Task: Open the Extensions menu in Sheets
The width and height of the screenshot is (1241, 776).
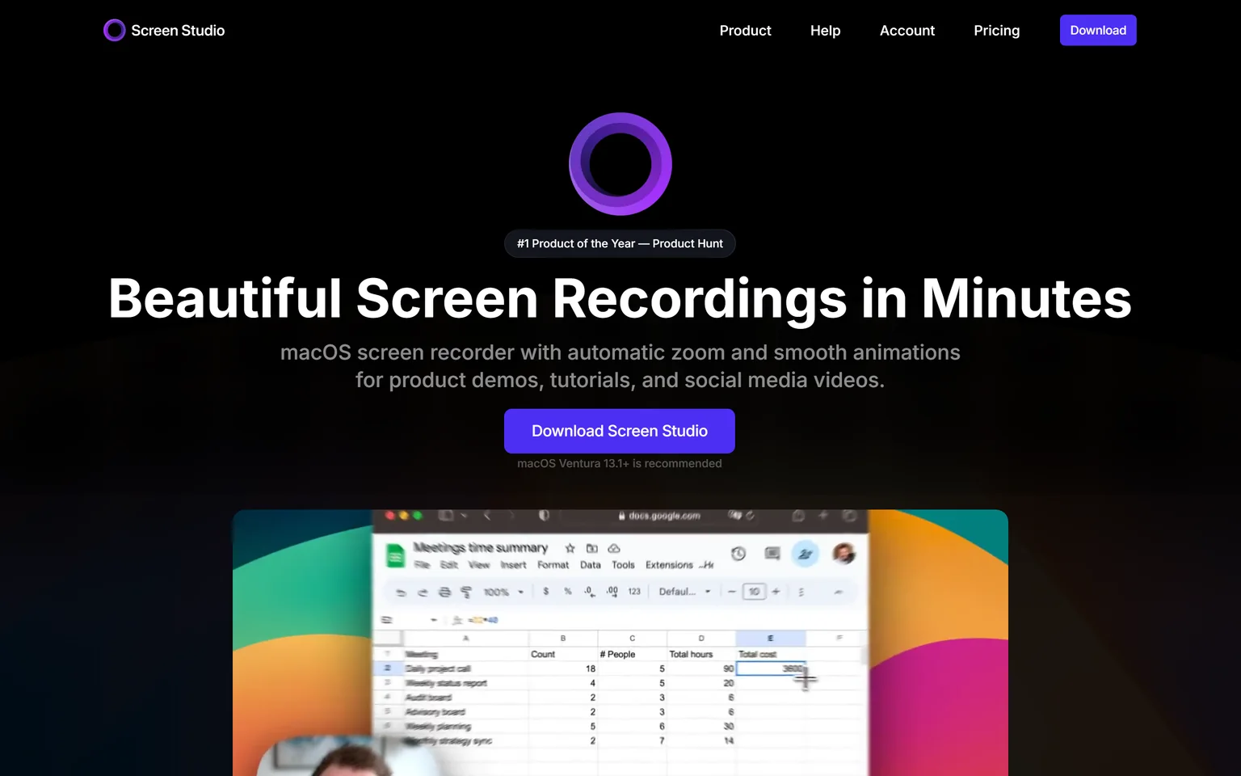Action: pyautogui.click(x=669, y=565)
